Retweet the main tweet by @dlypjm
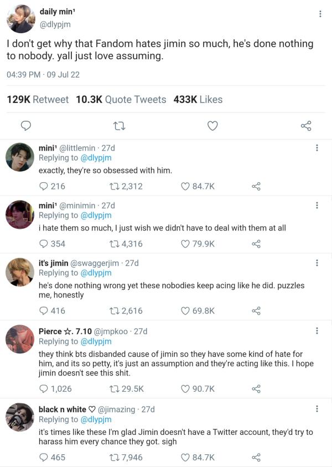 118,126
